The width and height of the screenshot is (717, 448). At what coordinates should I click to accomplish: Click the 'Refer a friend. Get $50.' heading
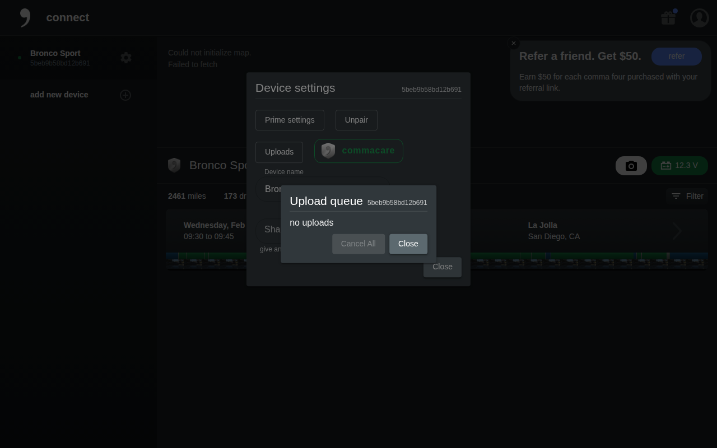[580, 56]
